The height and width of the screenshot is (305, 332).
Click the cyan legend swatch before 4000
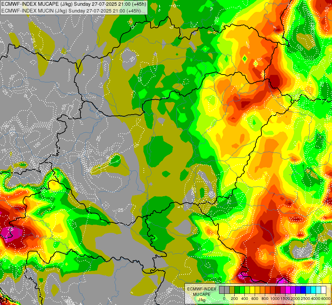[x=313, y=290]
